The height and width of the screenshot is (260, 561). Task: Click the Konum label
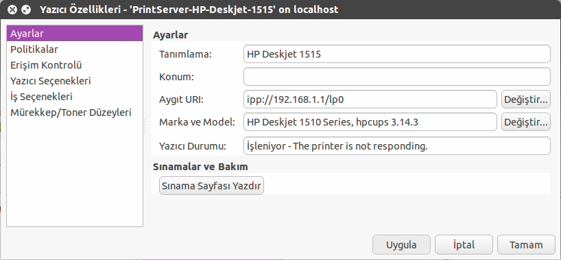[x=176, y=77]
